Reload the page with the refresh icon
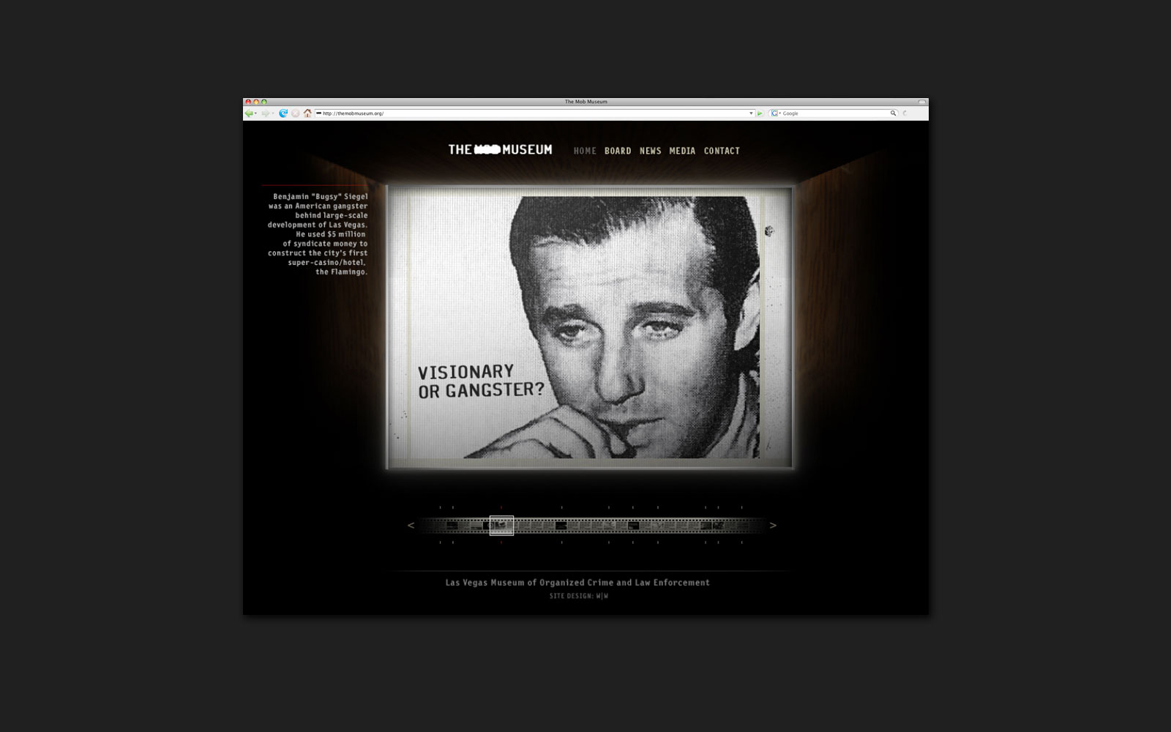This screenshot has width=1171, height=732. point(283,113)
